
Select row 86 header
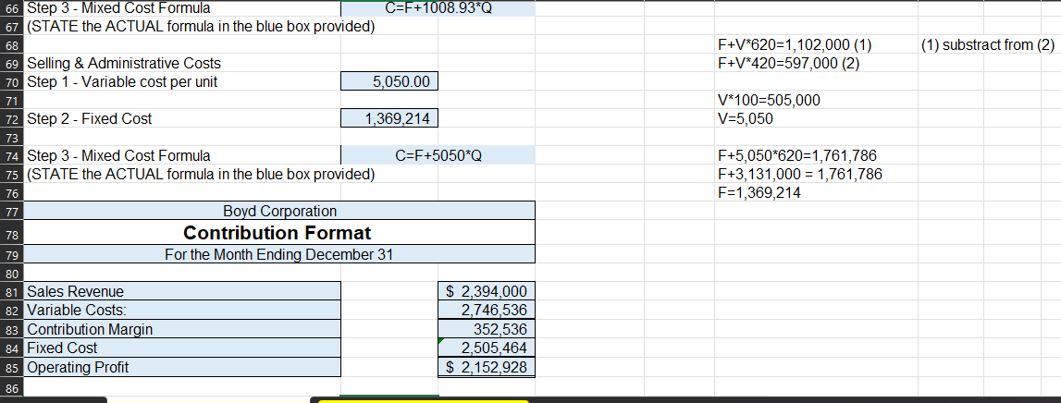11,386
